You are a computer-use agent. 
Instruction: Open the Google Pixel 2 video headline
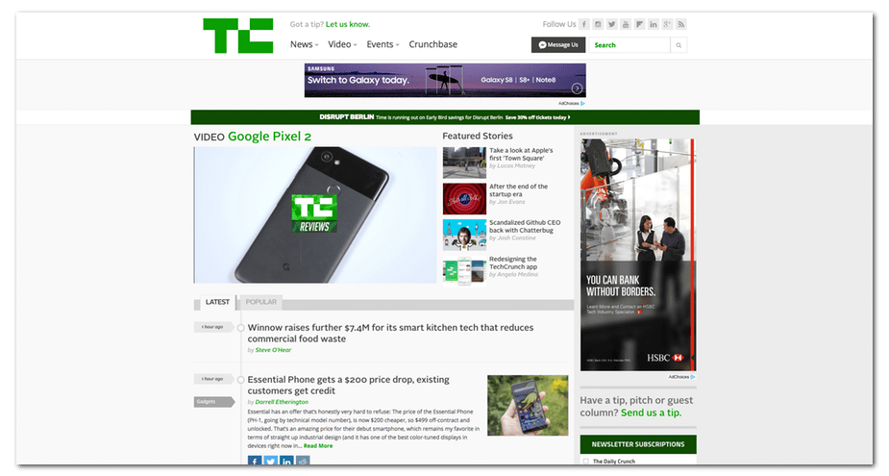tap(269, 137)
